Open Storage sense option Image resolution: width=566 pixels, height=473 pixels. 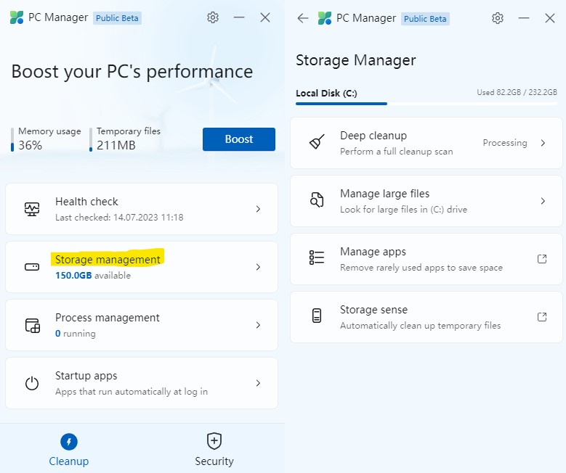click(426, 317)
